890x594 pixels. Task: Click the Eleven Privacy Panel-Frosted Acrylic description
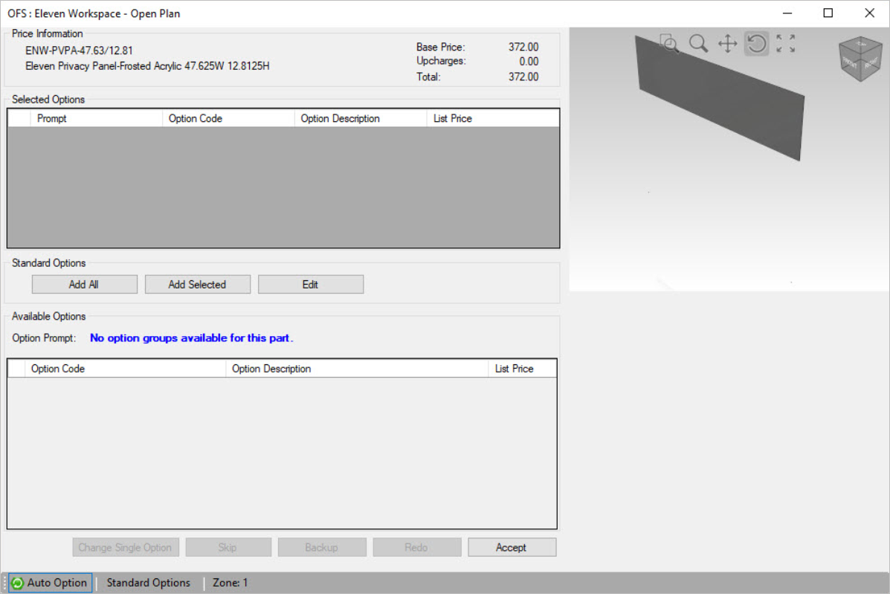tap(147, 66)
